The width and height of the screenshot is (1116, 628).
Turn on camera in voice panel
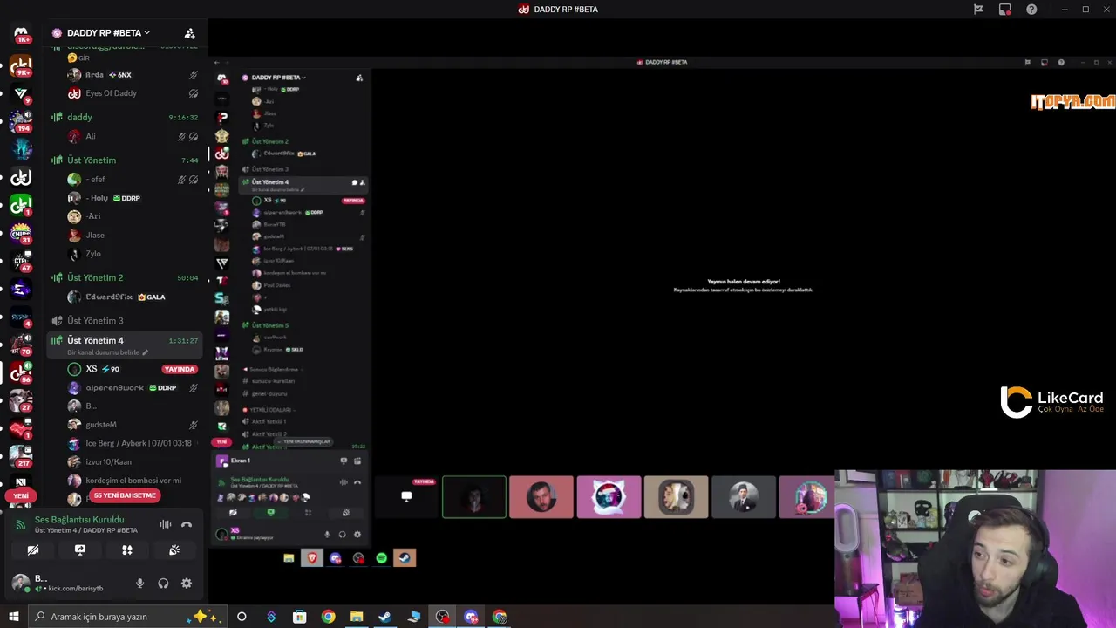pos(33,549)
